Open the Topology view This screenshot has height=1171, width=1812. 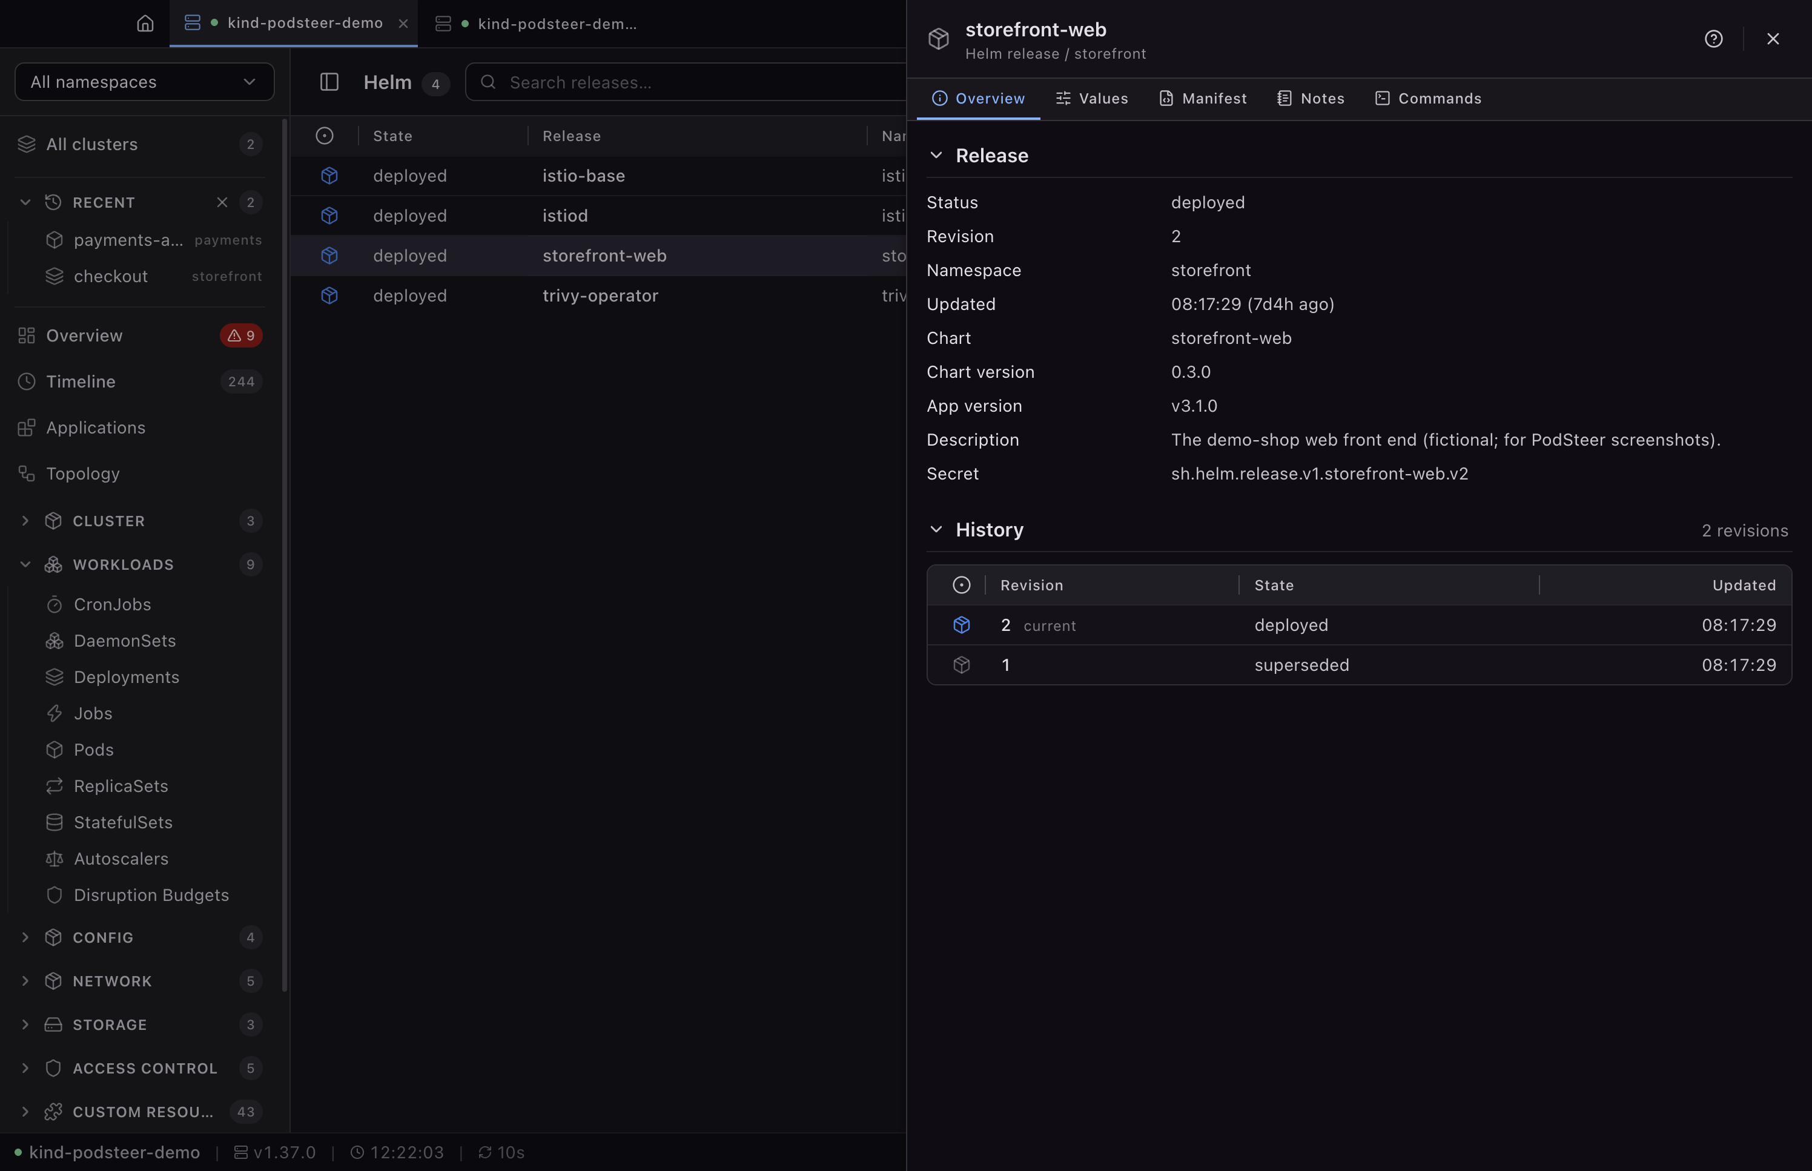(140, 473)
